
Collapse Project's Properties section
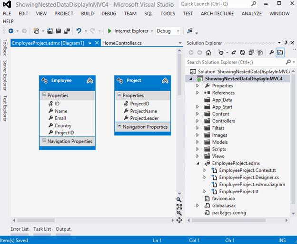[x=119, y=94]
